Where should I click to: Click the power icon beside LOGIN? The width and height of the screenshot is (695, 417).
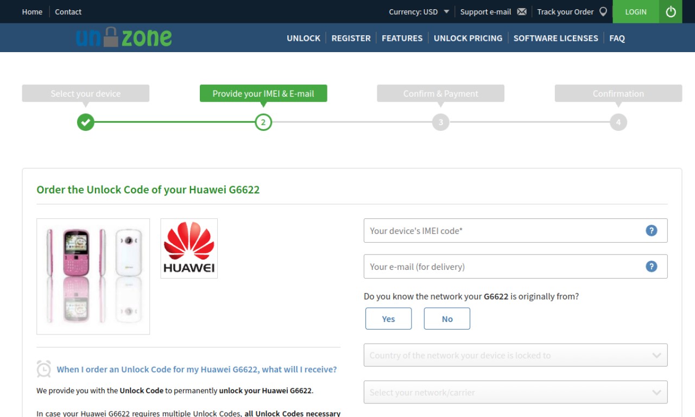click(671, 11)
